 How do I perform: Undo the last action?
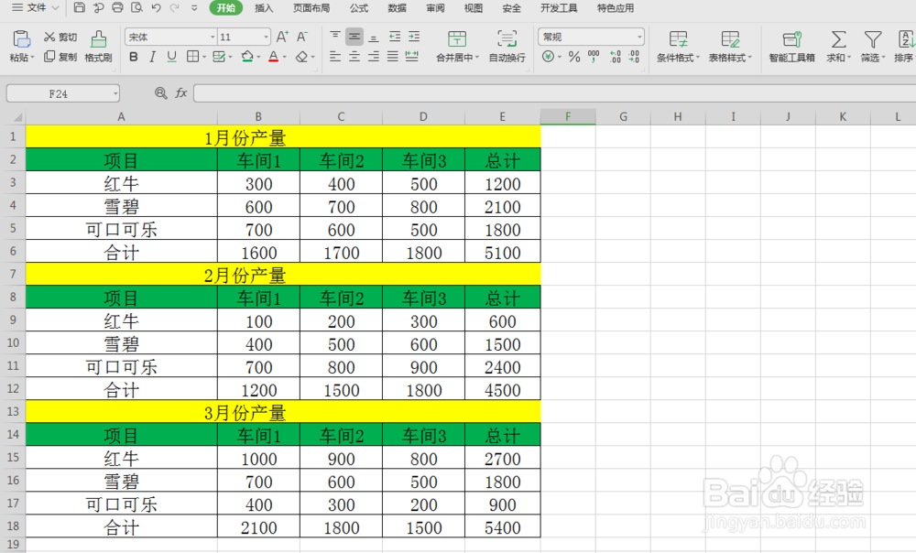(156, 7)
